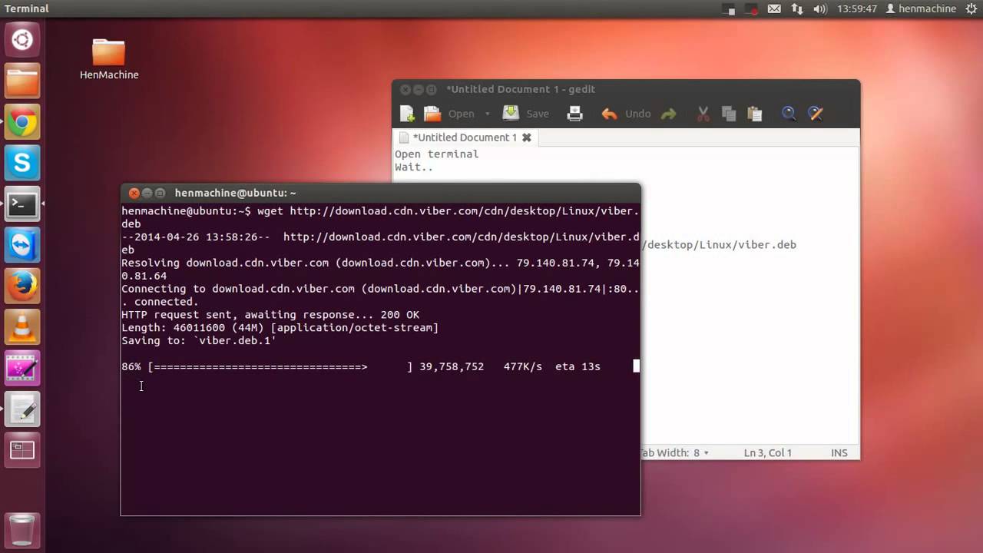Viewport: 983px width, 553px height.
Task: Open the sound volume indicator
Action: click(819, 9)
